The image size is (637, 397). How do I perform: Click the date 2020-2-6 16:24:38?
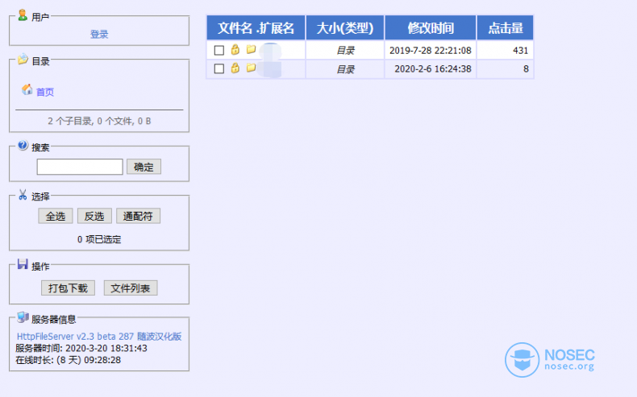coord(433,69)
